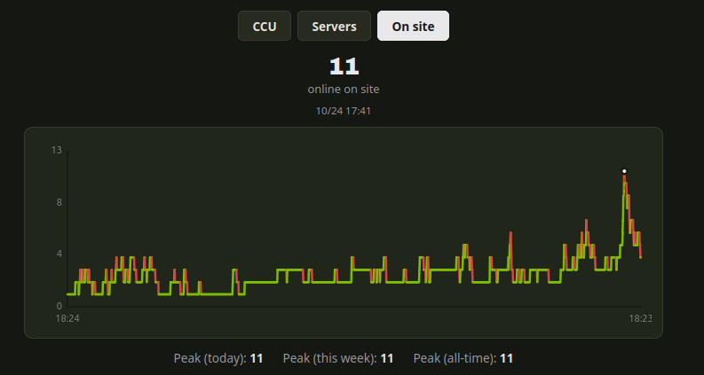Click the y-axis label 0

59,306
